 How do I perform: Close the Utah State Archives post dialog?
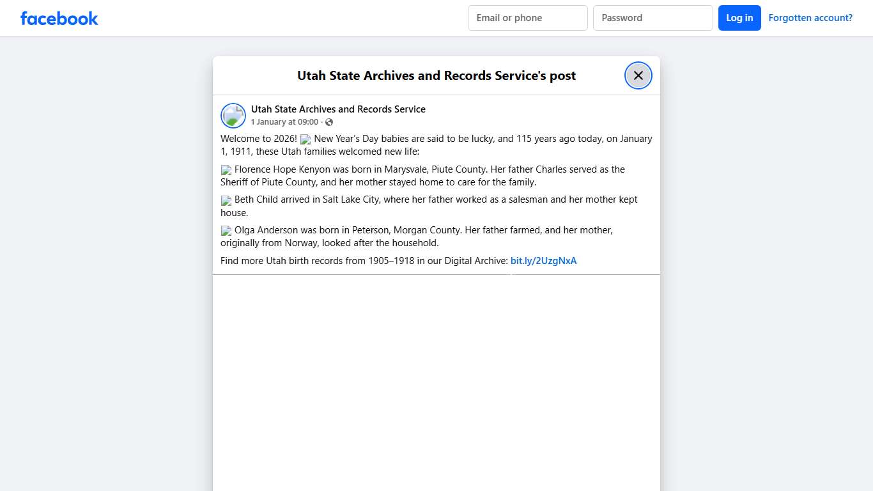638,75
